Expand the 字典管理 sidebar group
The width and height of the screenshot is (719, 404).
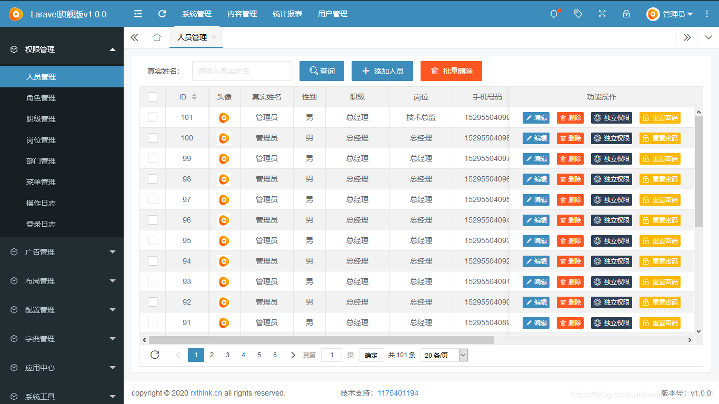pos(62,339)
